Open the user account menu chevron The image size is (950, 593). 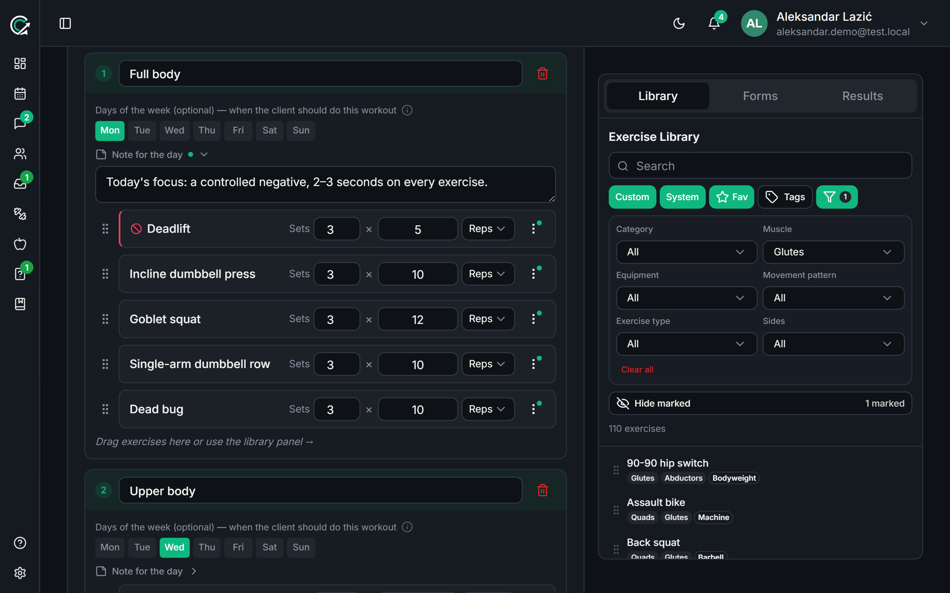pyautogui.click(x=924, y=23)
